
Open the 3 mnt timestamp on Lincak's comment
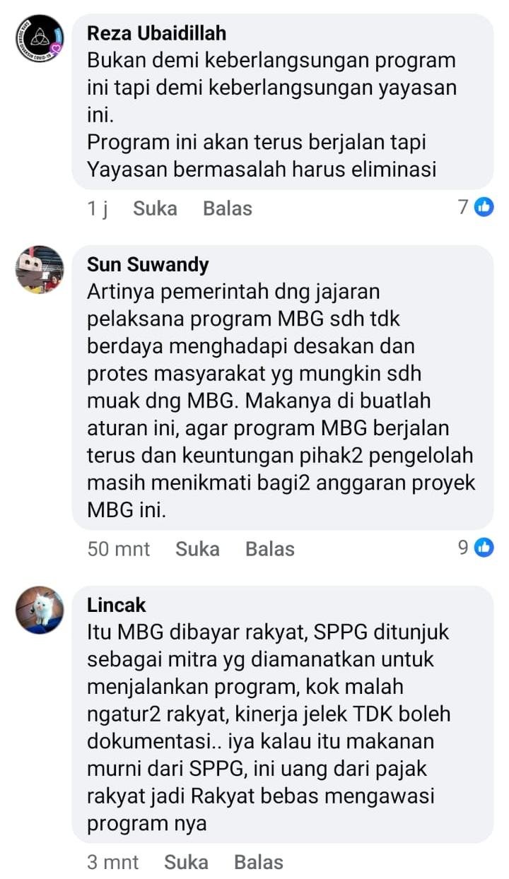click(113, 862)
